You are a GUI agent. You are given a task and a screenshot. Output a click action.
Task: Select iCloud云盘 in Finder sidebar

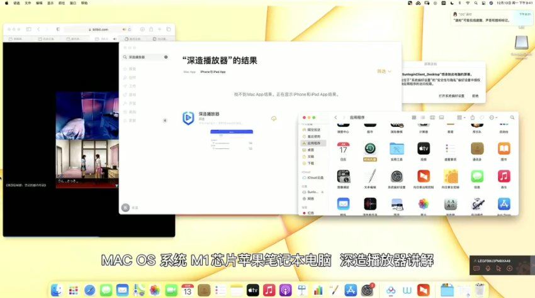click(313, 178)
